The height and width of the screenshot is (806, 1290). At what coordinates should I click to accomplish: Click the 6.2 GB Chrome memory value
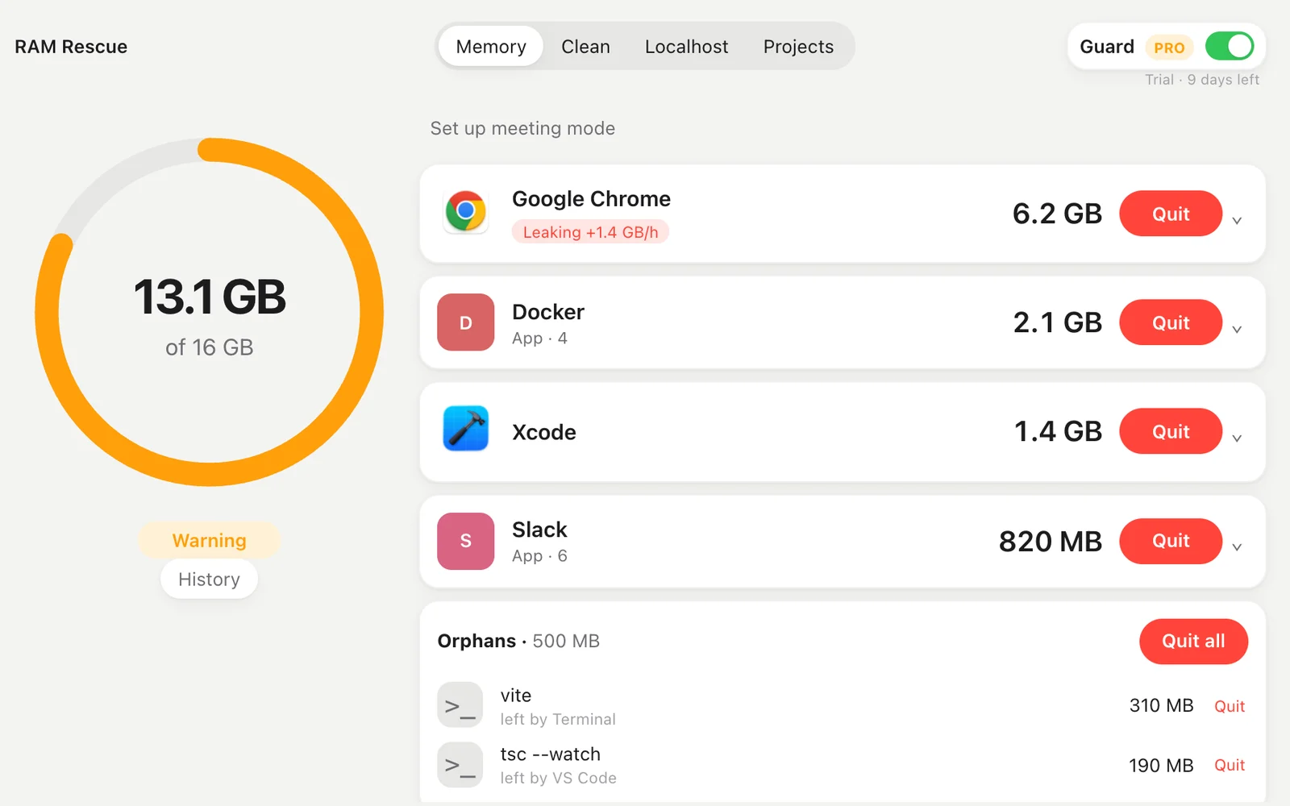[x=1057, y=214]
